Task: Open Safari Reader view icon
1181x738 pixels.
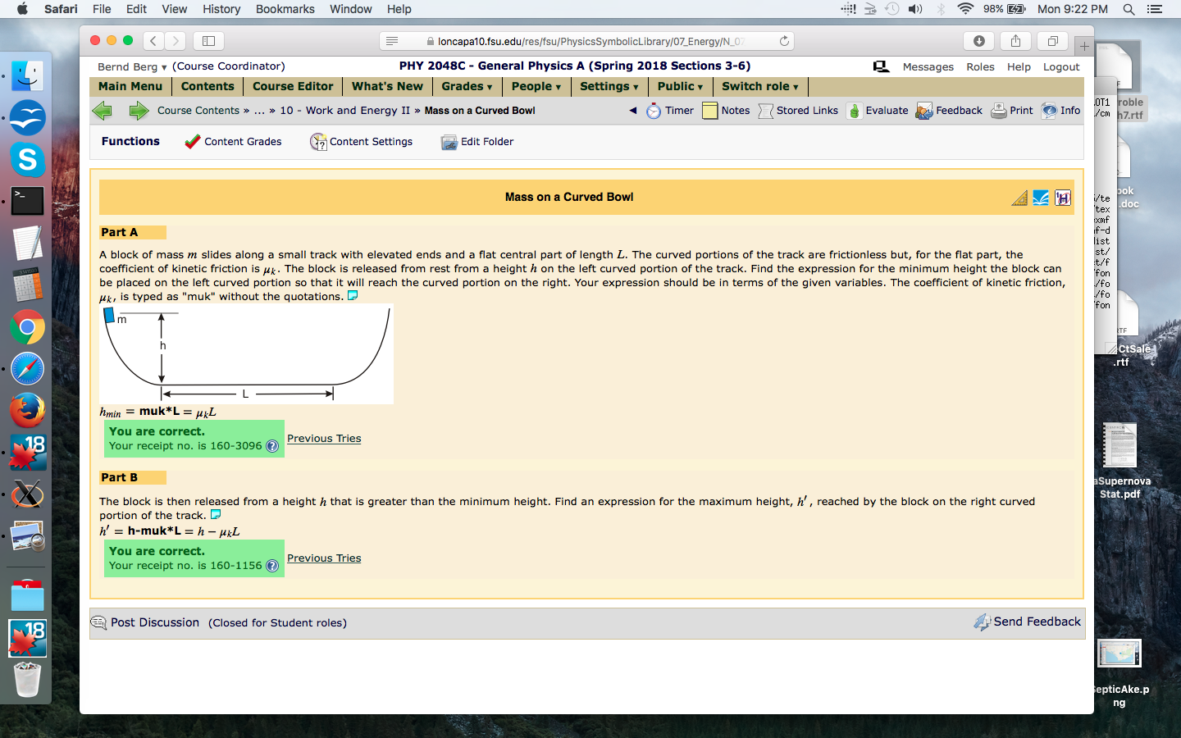Action: point(392,41)
